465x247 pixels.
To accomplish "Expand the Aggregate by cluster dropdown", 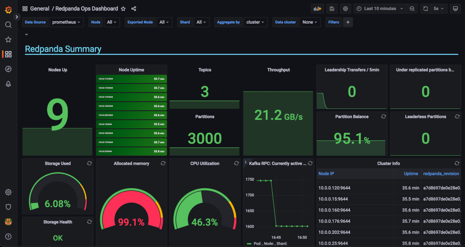I will click(255, 22).
